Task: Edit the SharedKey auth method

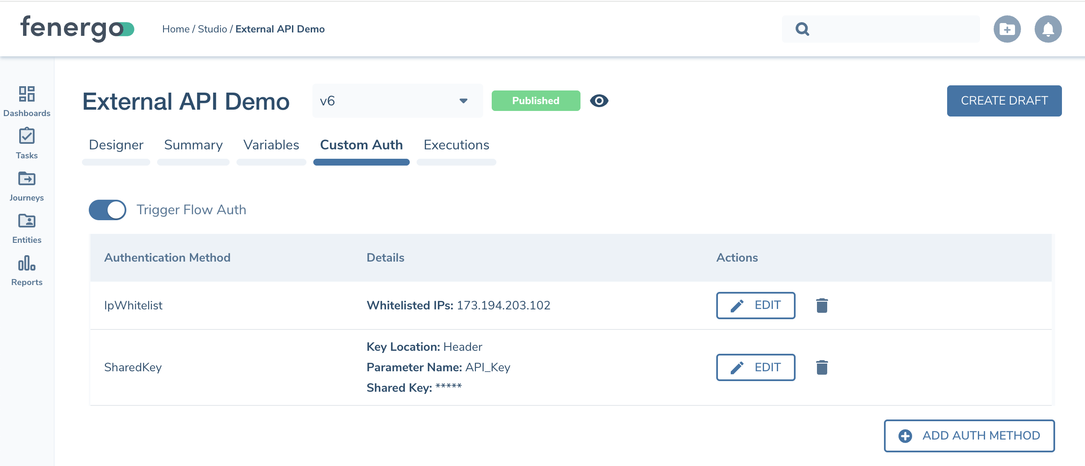Action: point(755,367)
